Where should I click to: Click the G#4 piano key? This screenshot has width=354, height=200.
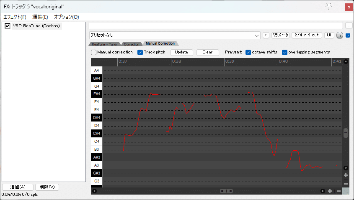click(x=96, y=78)
